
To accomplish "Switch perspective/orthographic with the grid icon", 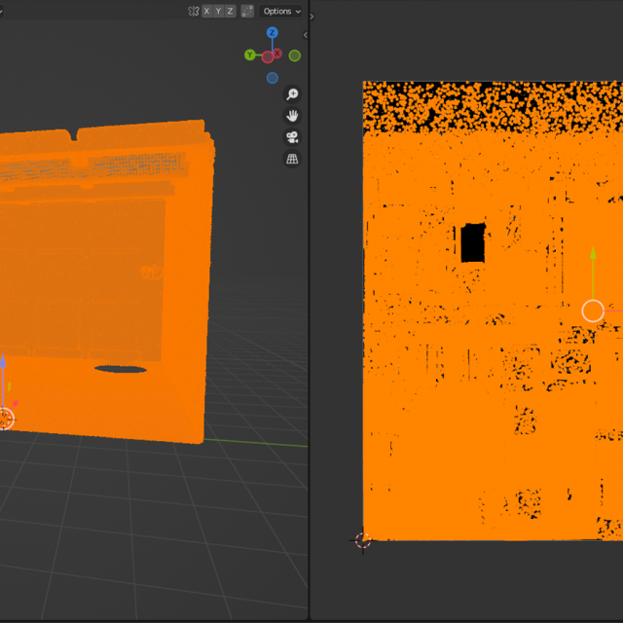I will 292,159.
